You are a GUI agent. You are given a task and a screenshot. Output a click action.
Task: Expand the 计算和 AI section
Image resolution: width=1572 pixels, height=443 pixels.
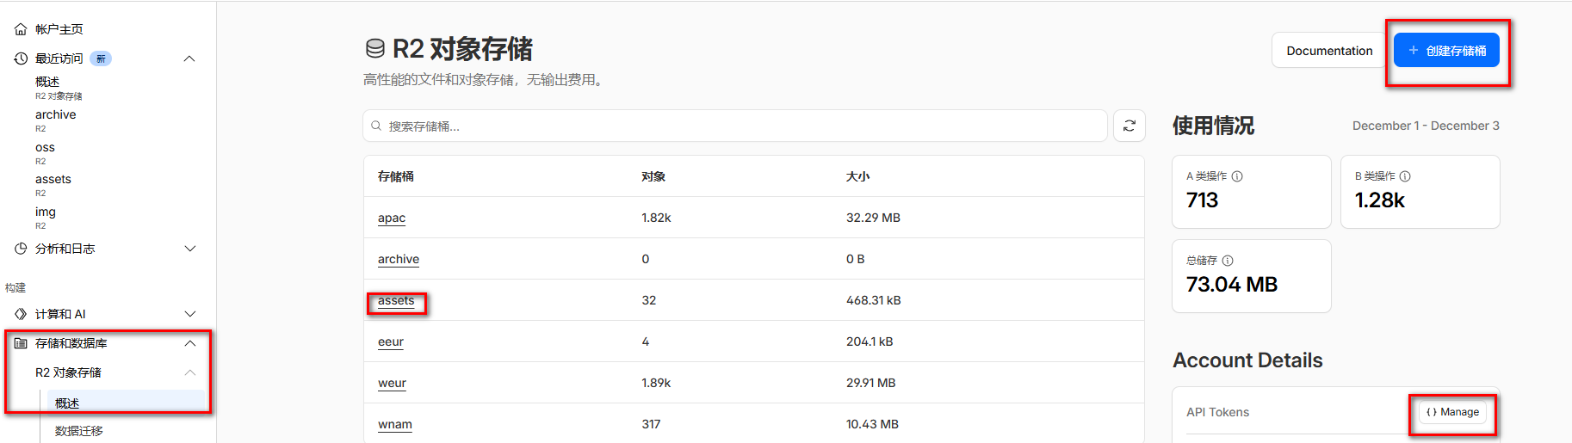tap(190, 314)
